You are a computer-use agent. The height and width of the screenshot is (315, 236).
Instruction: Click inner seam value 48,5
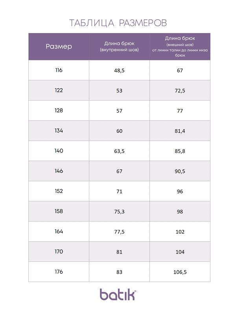pos(120,70)
